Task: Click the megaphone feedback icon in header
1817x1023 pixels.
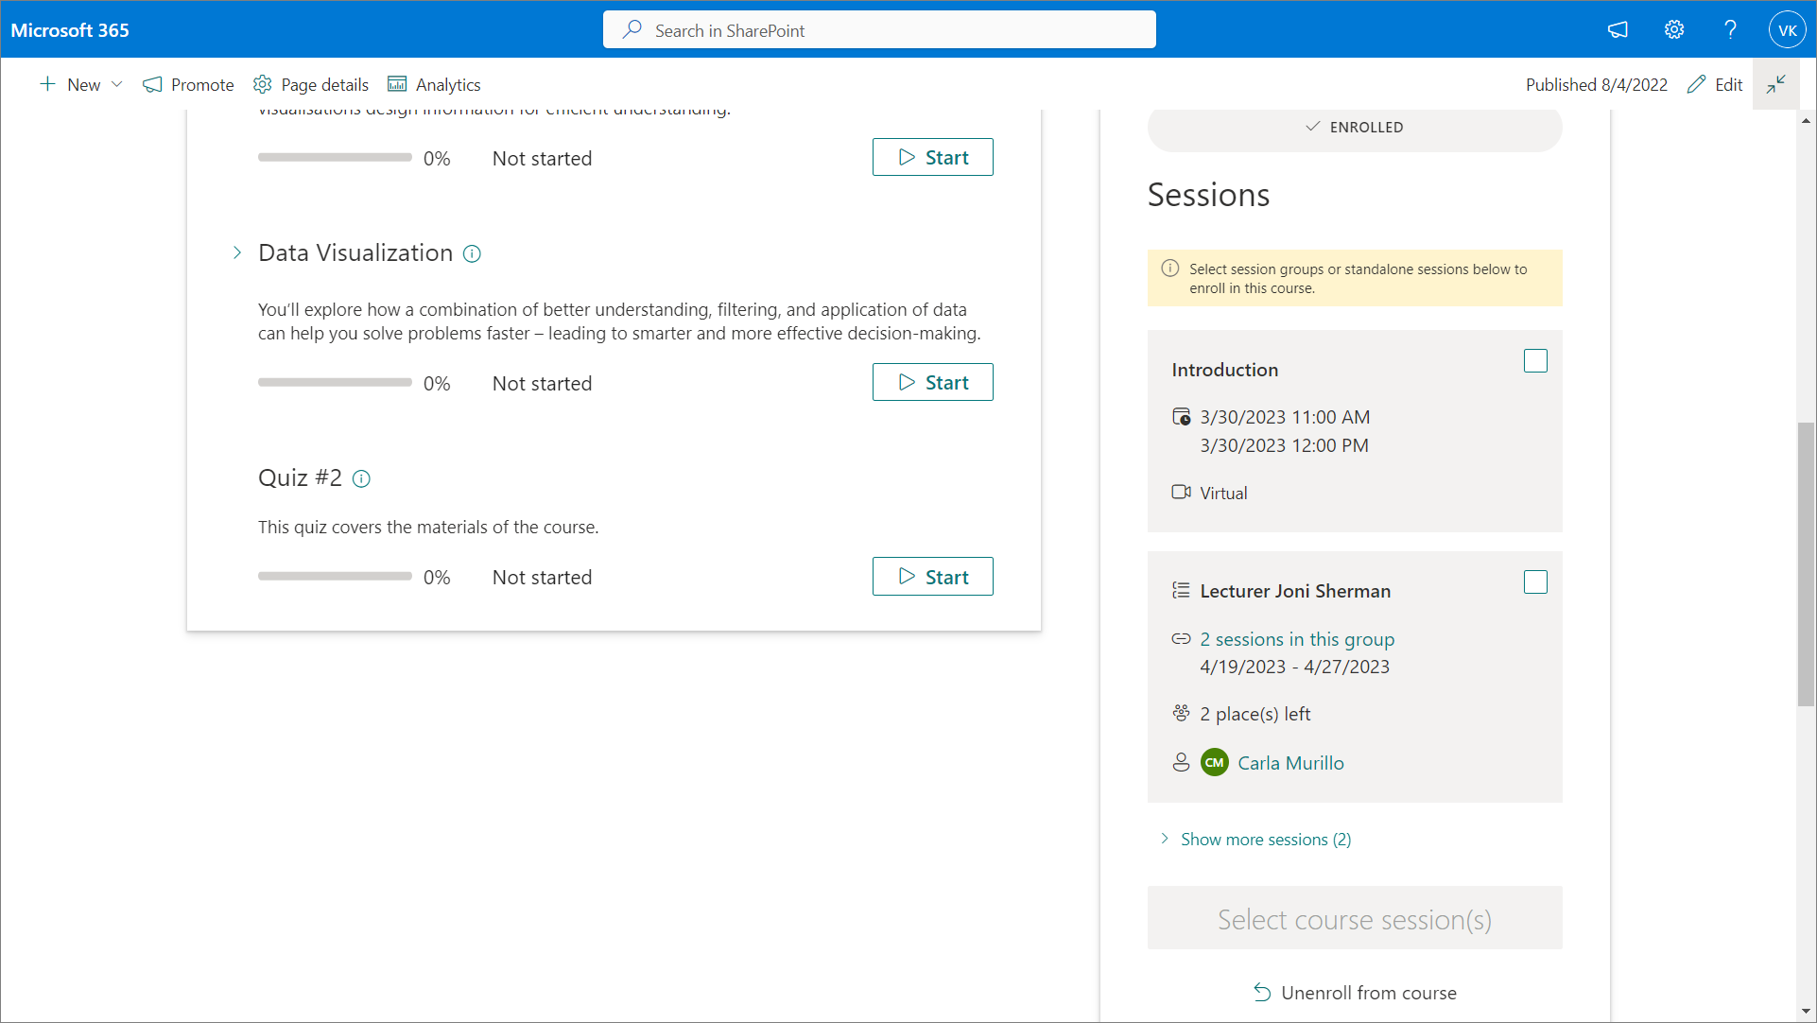Action: click(1618, 30)
